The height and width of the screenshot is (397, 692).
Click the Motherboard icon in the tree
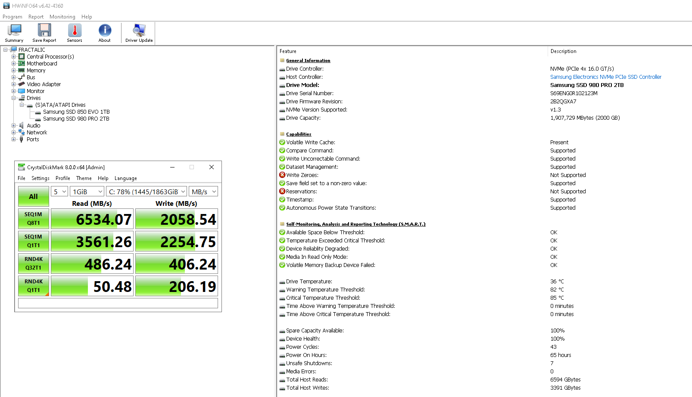22,63
